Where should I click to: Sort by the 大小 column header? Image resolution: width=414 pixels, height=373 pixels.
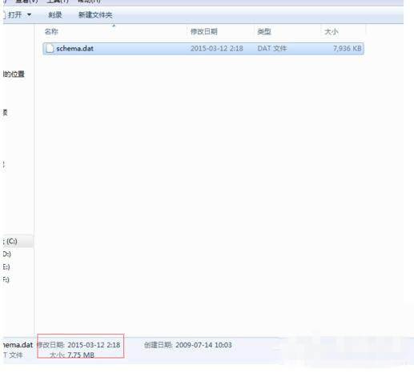332,32
